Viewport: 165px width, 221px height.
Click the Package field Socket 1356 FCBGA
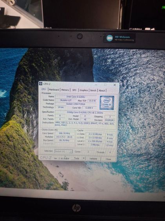click(x=76, y=104)
